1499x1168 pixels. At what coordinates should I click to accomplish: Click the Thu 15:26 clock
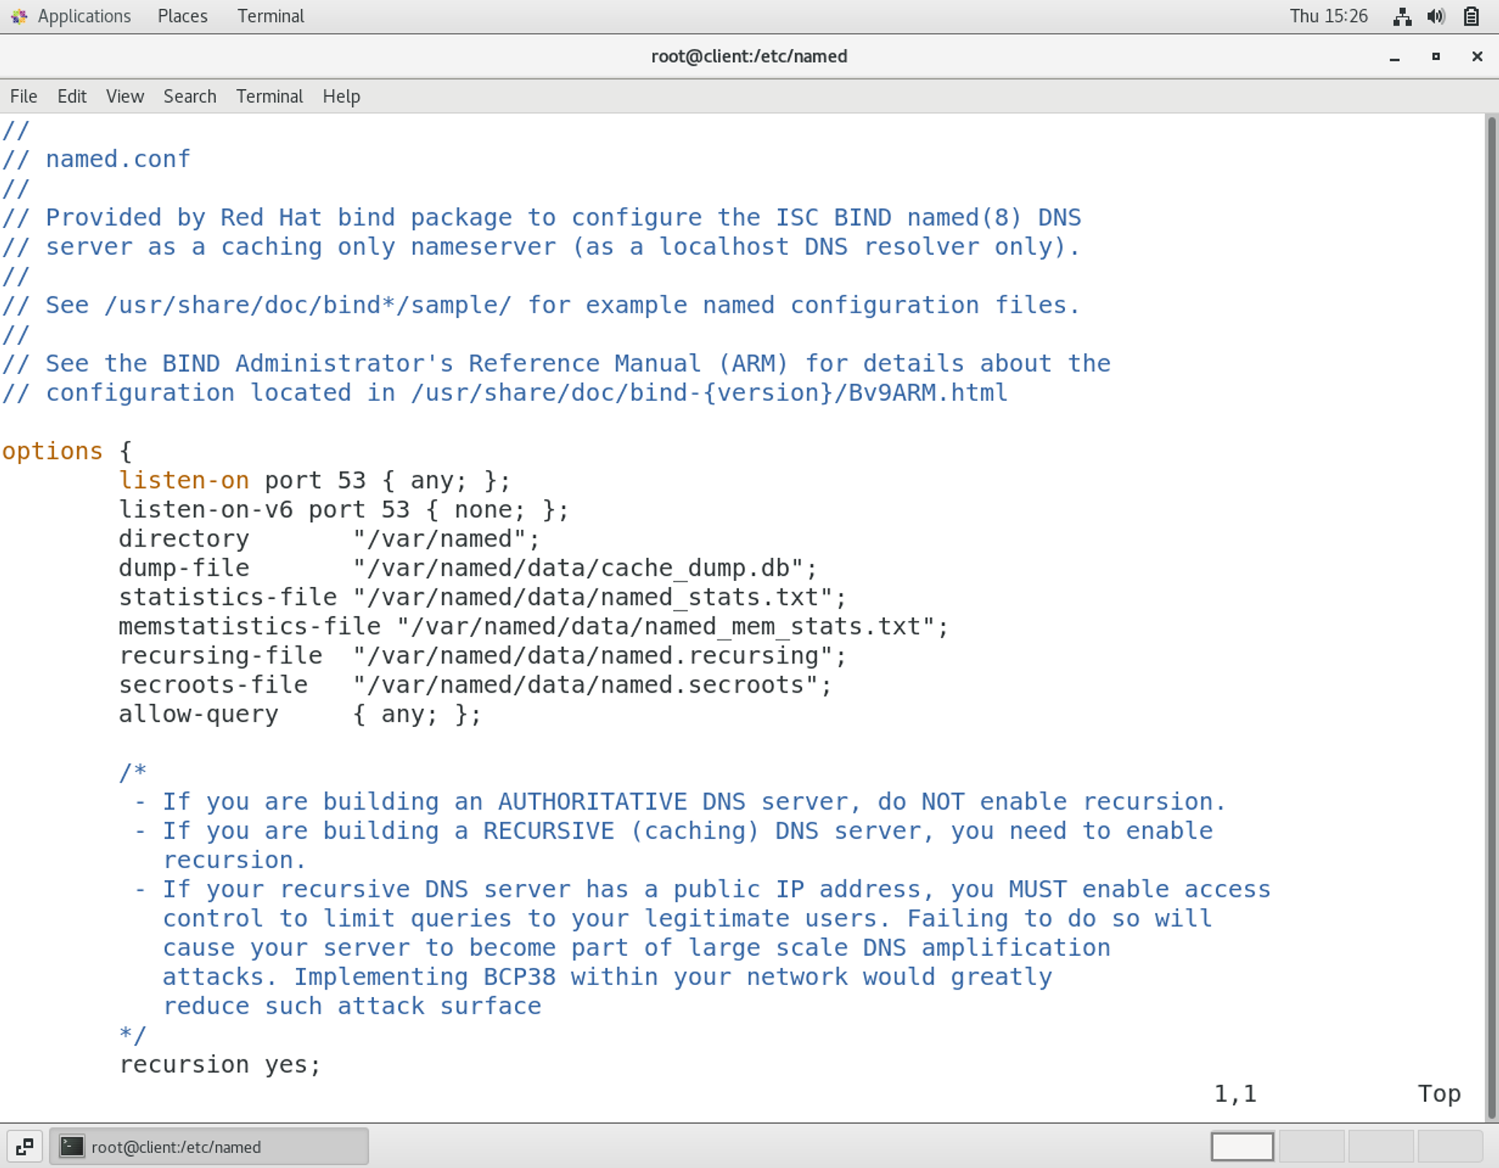tap(1328, 16)
